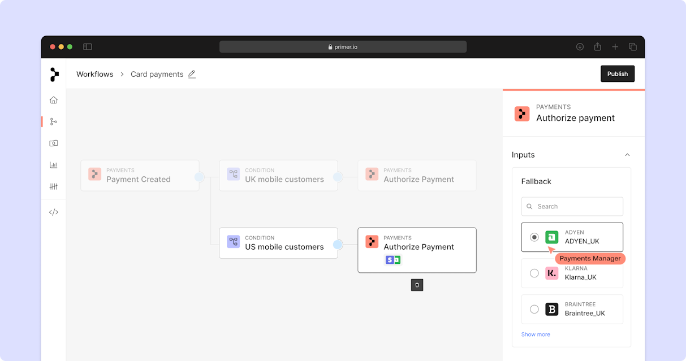686x361 pixels.
Task: Click the green Adyen icon in the Authorize Payment node
Action: click(397, 260)
